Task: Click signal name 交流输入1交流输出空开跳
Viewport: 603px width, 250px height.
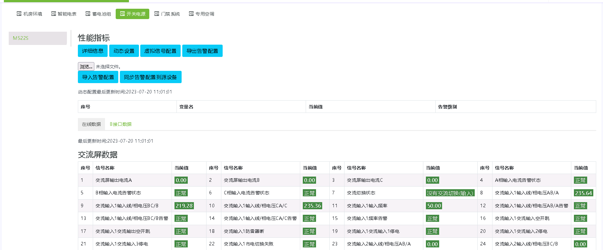Action: pos(123,231)
